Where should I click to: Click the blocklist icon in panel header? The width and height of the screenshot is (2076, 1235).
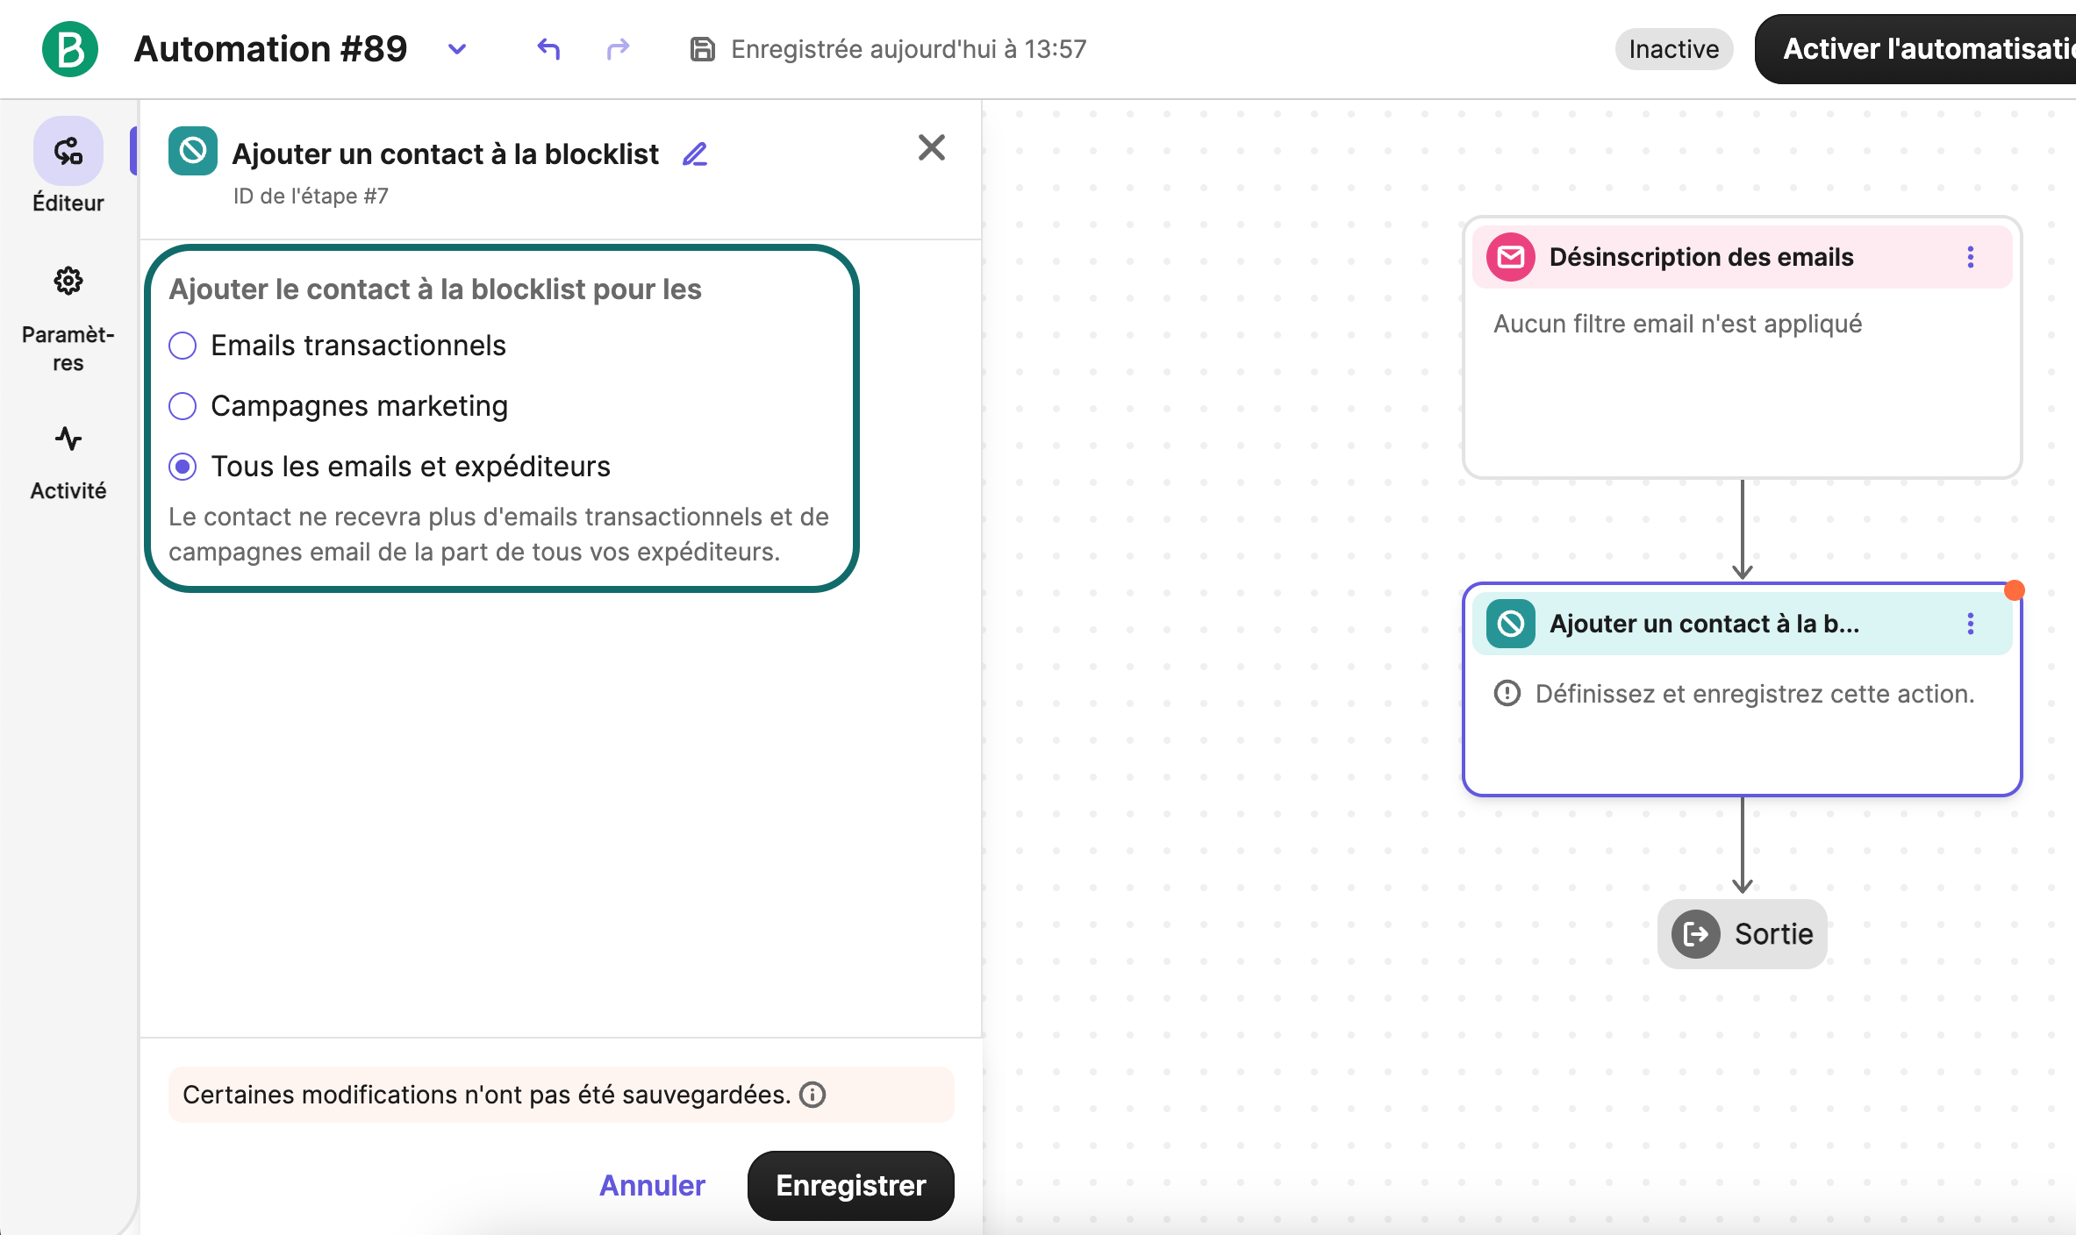193,152
